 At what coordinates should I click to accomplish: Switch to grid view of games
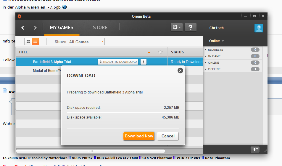point(28,42)
